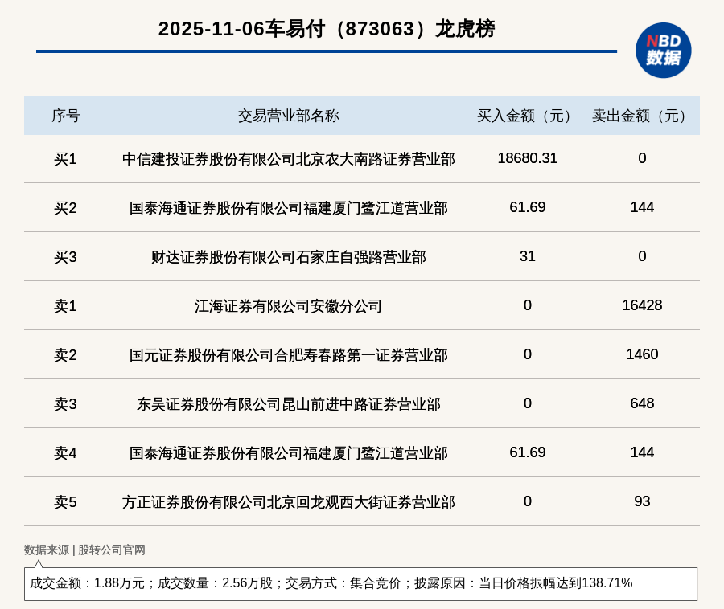Click the sell amount 1460
This screenshot has height=609, width=724.
click(x=642, y=354)
